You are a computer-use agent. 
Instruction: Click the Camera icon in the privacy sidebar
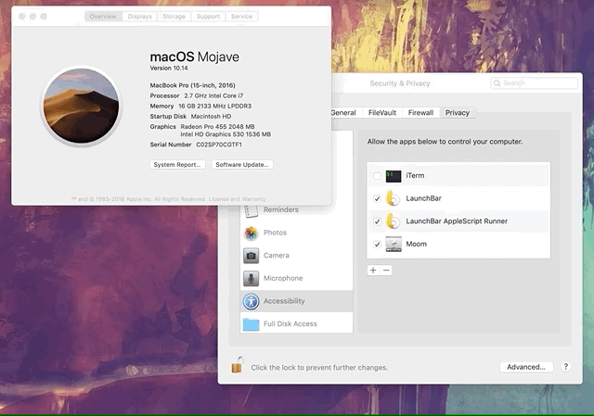pos(251,256)
